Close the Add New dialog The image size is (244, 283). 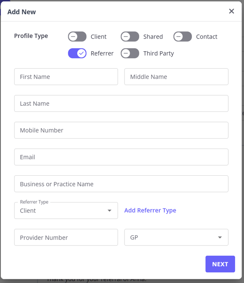point(231,11)
